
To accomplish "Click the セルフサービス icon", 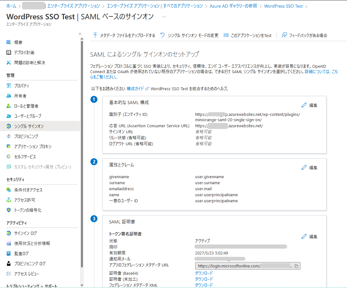I will 9,157.
